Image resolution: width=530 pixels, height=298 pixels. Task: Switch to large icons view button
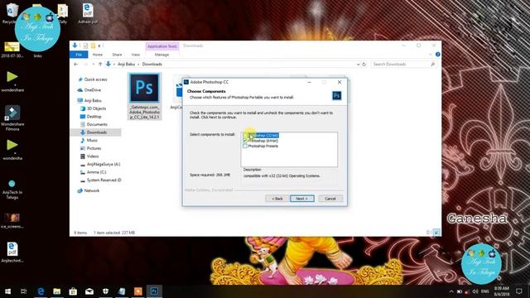pyautogui.click(x=436, y=233)
